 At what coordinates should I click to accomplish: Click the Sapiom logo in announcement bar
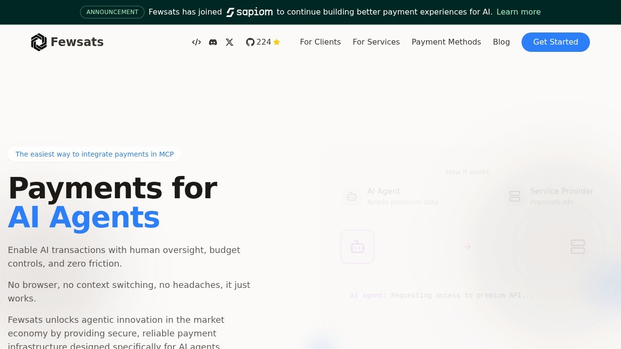tap(249, 12)
